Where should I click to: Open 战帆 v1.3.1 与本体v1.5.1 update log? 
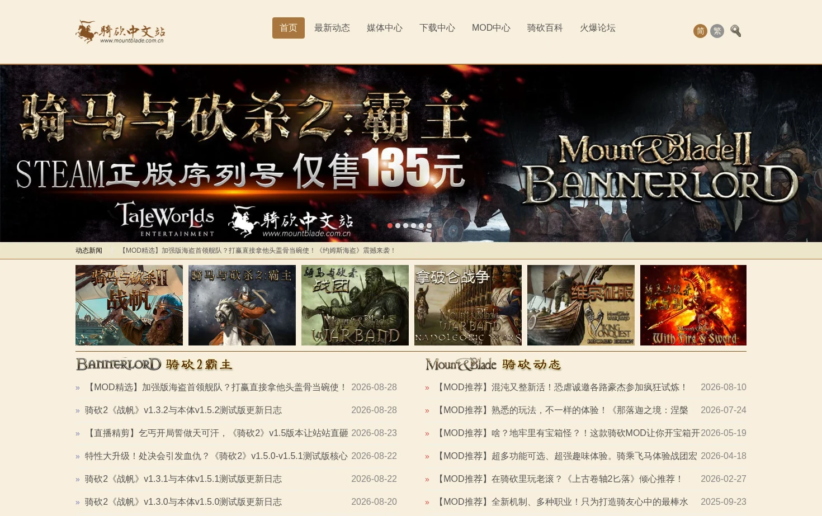coord(183,479)
